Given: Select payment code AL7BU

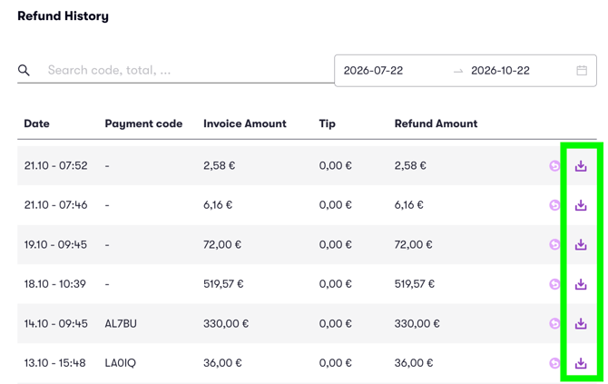Looking at the screenshot, I should coord(121,323).
